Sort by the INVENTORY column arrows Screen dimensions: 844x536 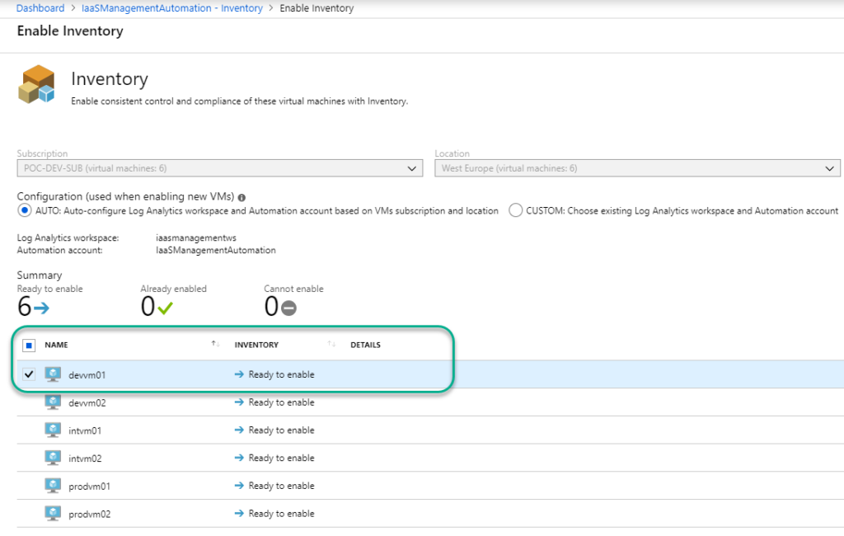(331, 344)
